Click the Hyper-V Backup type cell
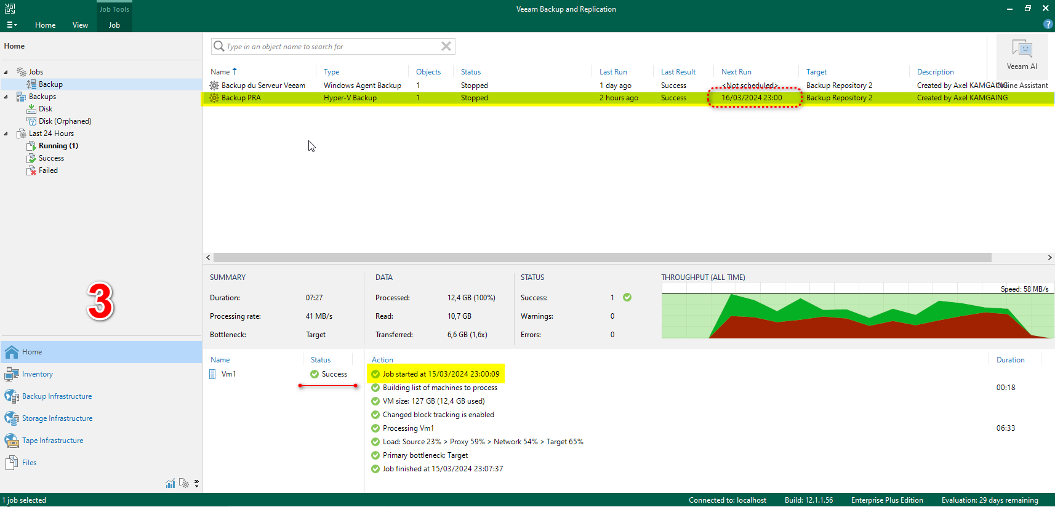Screen dimensions: 1055x507 [350, 98]
